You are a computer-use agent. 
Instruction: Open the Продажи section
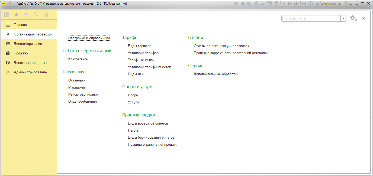[21, 53]
